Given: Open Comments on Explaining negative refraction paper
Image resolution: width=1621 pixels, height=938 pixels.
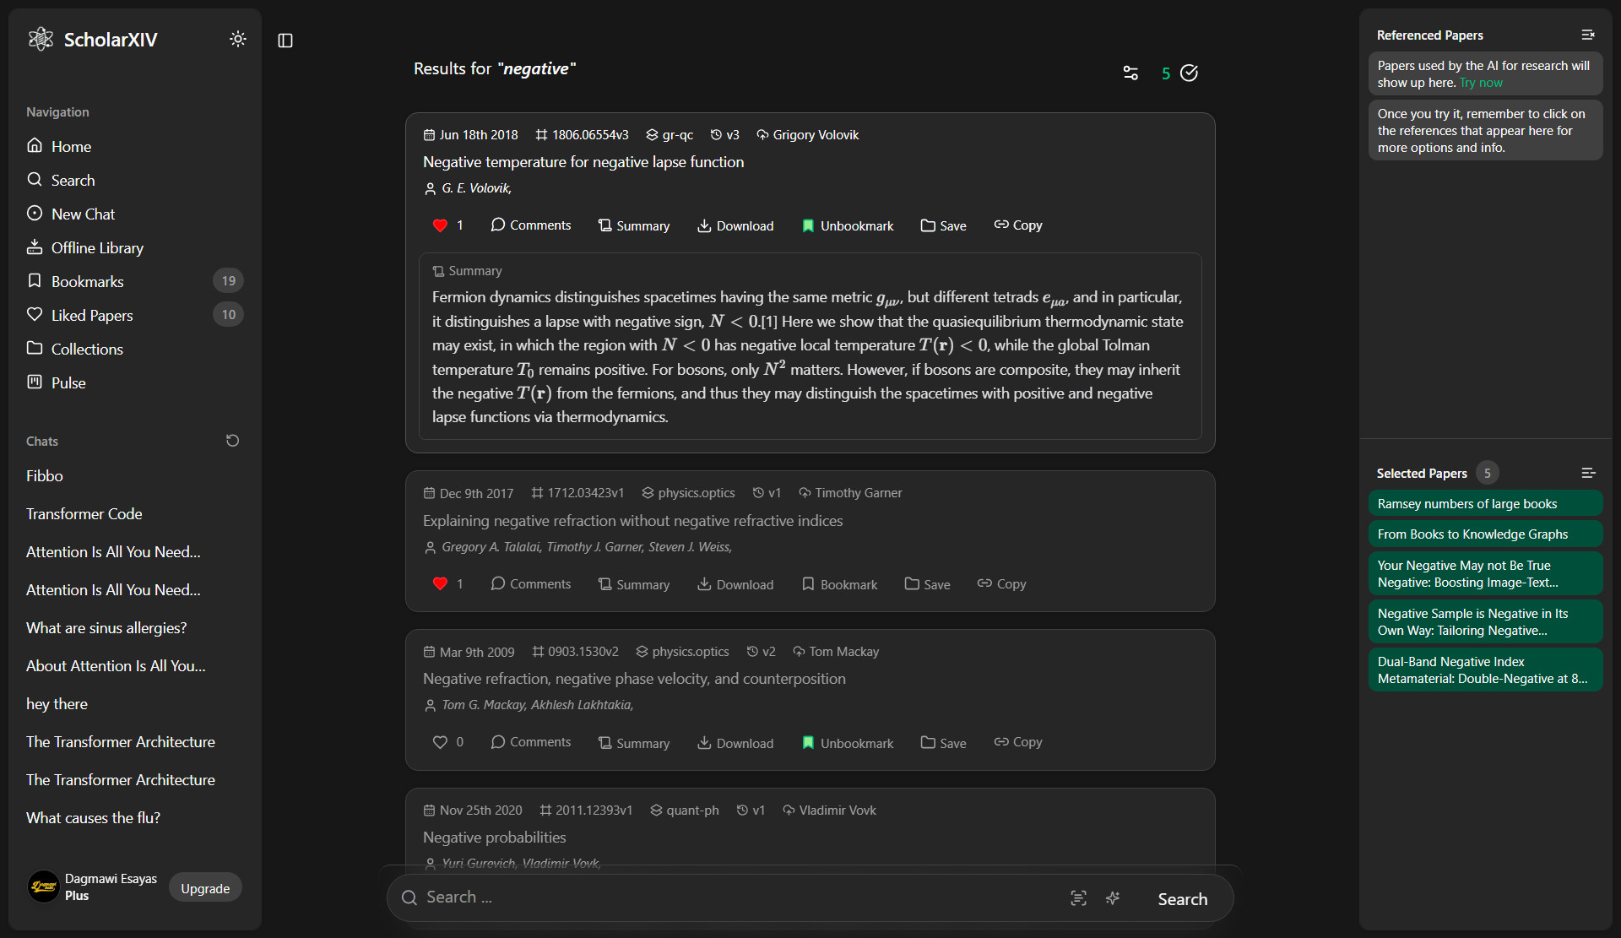Looking at the screenshot, I should (531, 584).
